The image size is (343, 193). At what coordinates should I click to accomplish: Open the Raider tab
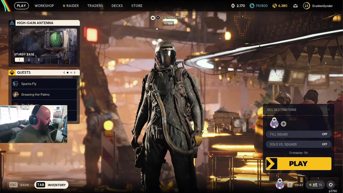(x=71, y=6)
